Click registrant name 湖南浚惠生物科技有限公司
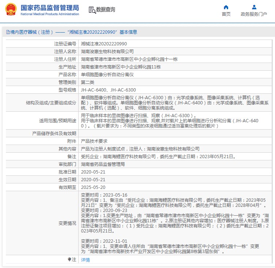Viewport: 275px width, 268px height. coord(107,52)
